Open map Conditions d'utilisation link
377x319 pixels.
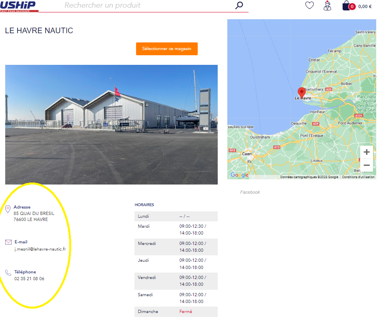[x=358, y=177]
